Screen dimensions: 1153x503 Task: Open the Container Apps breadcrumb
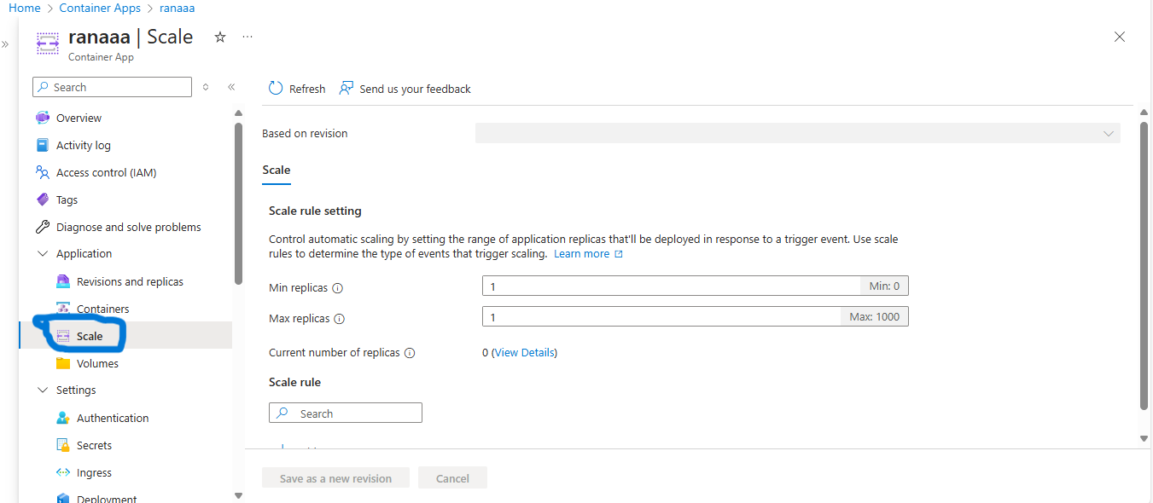click(101, 8)
